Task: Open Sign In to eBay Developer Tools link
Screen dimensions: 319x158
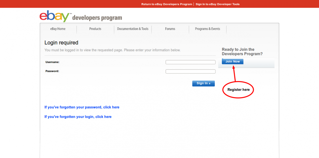Action: pos(217,4)
